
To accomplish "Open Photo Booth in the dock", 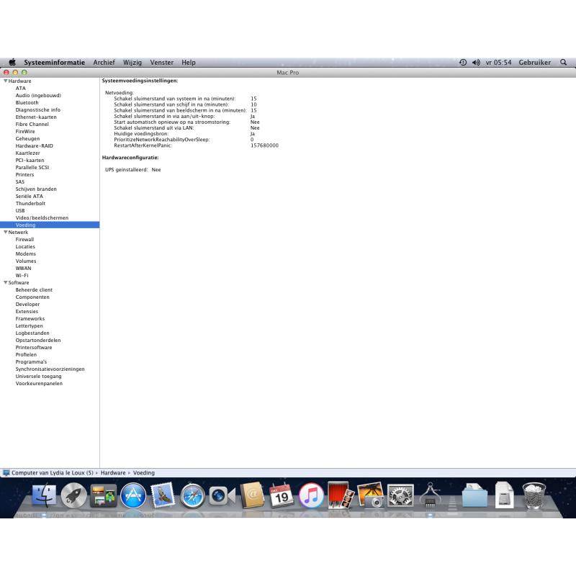I will click(341, 495).
